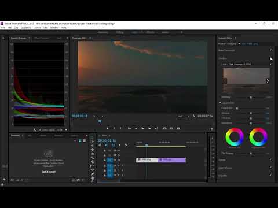278x208 pixels.
Task: Click the Shadow Tint color wheel
Action: click(235, 137)
